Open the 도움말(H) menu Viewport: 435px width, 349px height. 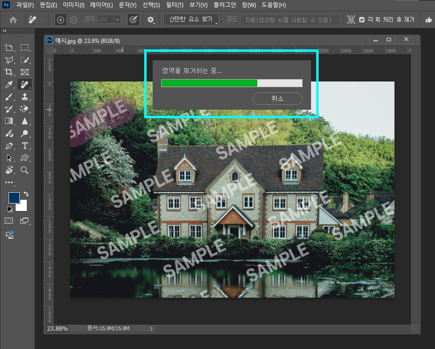(x=273, y=5)
